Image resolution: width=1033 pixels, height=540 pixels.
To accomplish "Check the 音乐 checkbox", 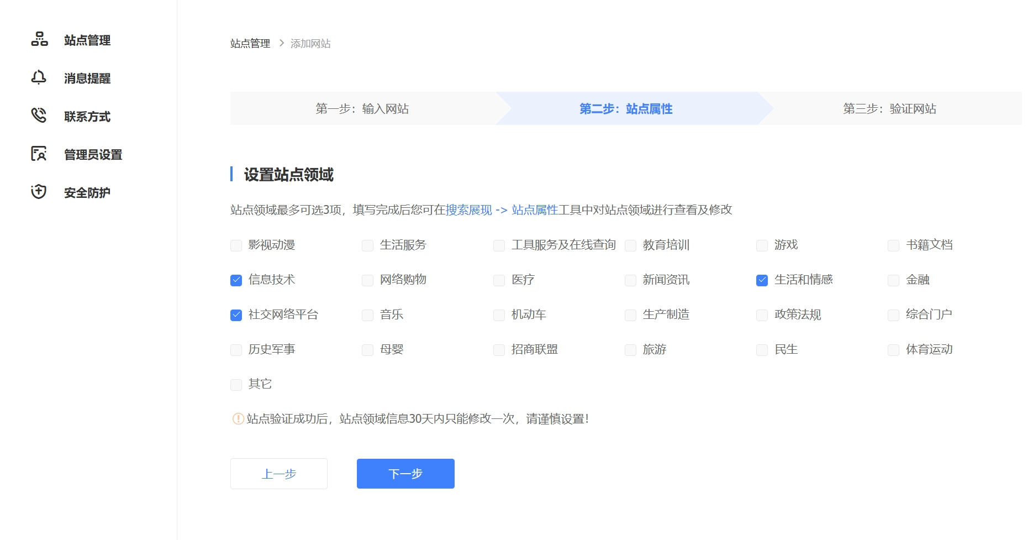I will (x=367, y=315).
